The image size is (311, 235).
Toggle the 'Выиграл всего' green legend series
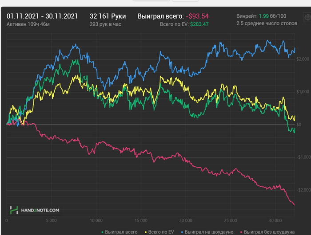point(120,232)
